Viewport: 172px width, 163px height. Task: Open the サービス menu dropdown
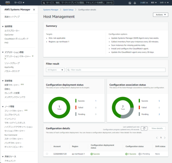point(19,2)
